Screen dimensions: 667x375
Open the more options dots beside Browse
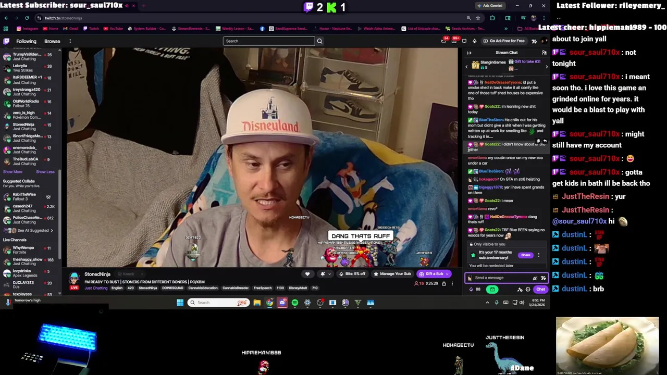point(70,41)
